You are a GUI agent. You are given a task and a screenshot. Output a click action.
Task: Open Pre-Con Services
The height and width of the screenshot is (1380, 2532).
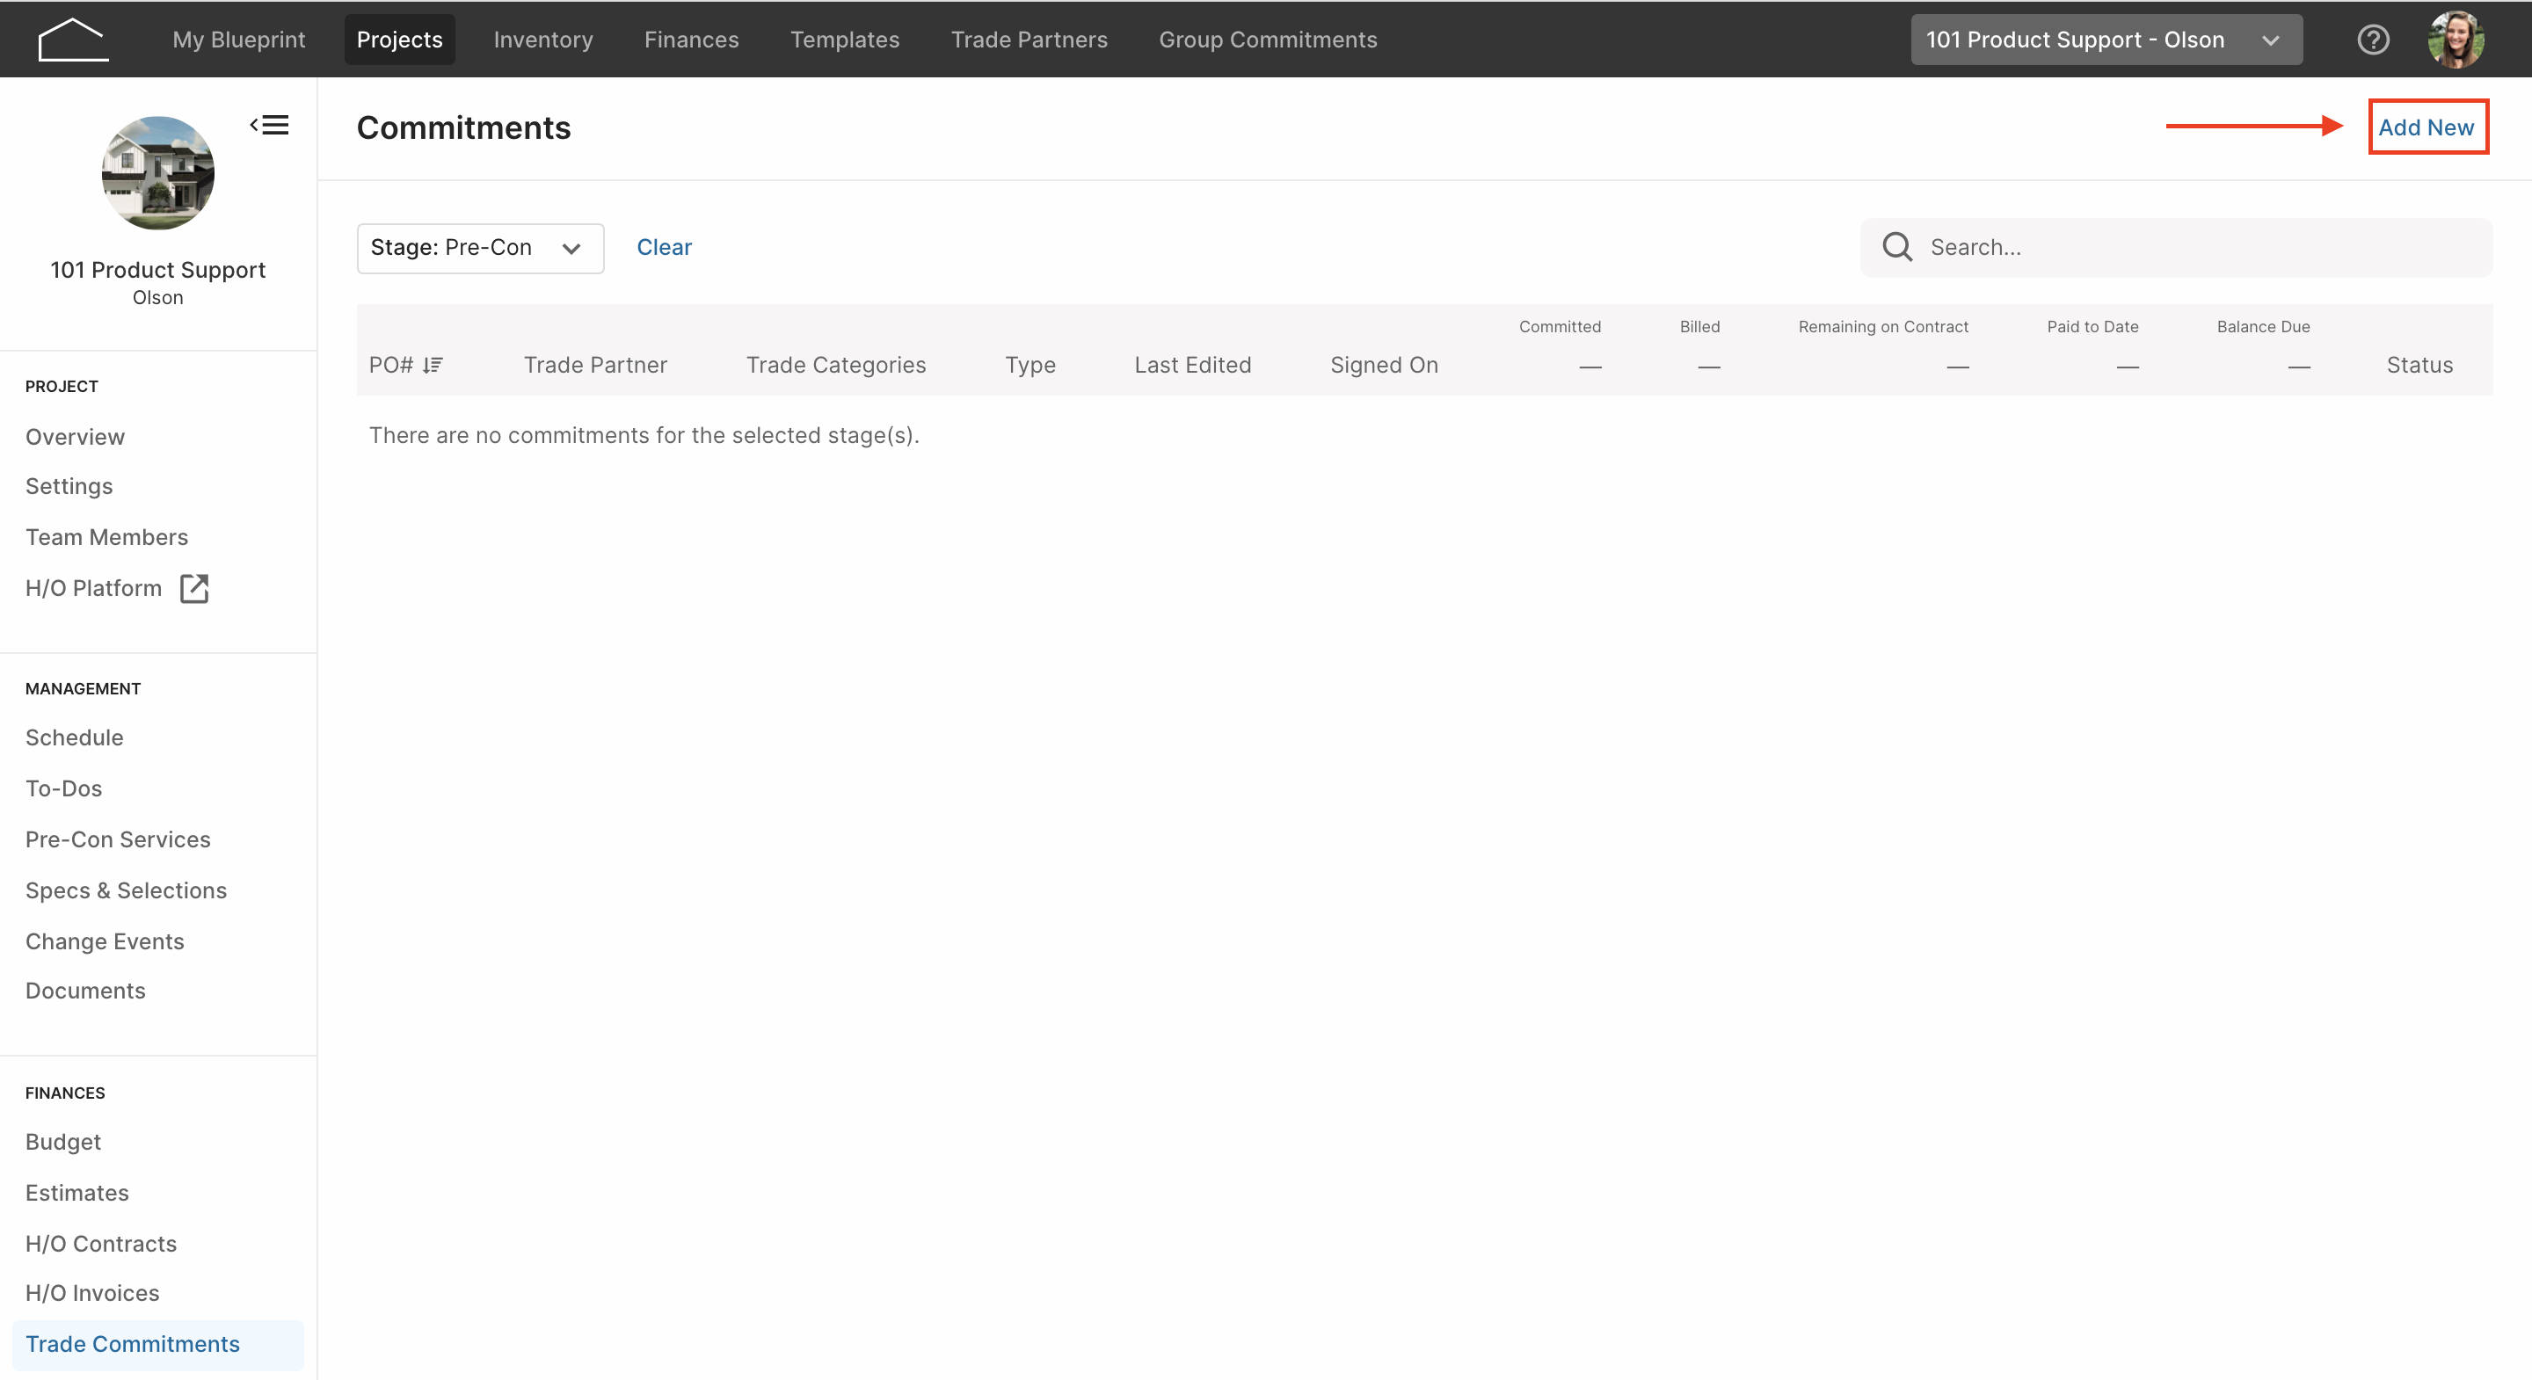click(x=118, y=839)
